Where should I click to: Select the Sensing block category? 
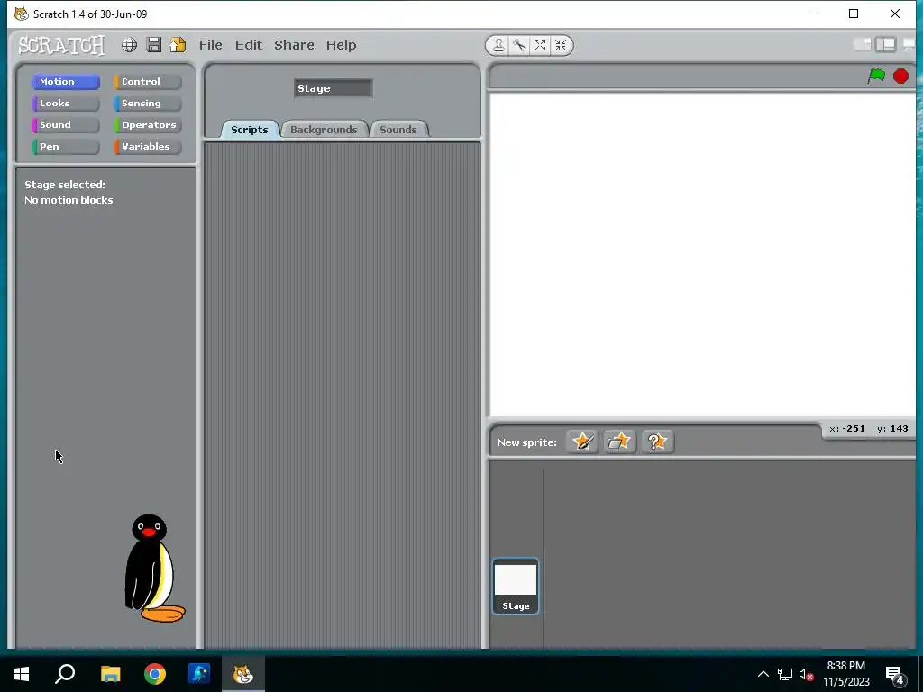[148, 104]
